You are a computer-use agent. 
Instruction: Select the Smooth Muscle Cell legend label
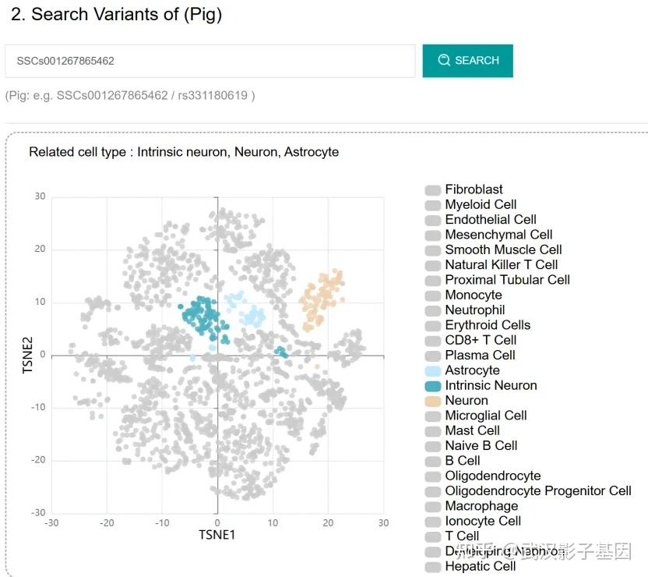pyautogui.click(x=503, y=250)
